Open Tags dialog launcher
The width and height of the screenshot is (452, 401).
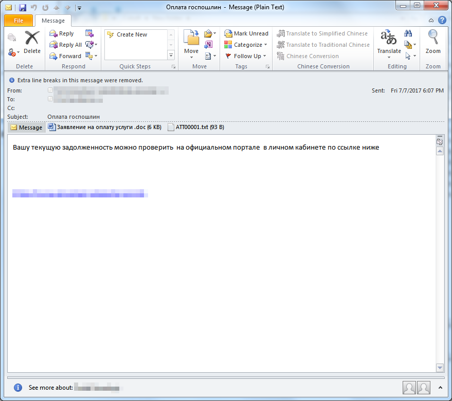[267, 67]
